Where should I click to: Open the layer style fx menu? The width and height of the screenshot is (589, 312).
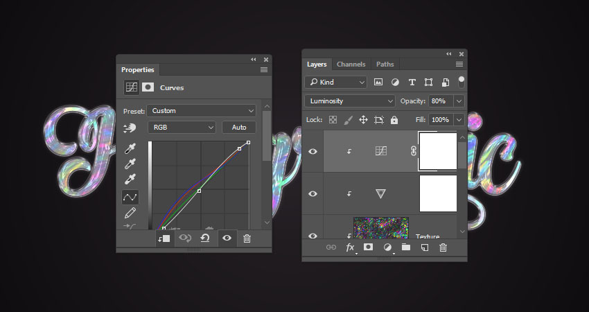click(350, 247)
